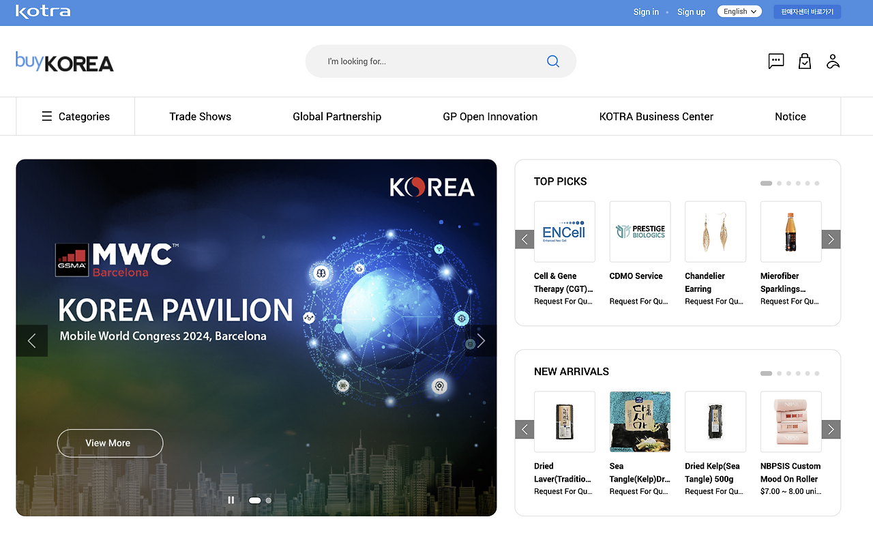Open the English language dropdown
Image resolution: width=873 pixels, height=560 pixels.
point(739,12)
